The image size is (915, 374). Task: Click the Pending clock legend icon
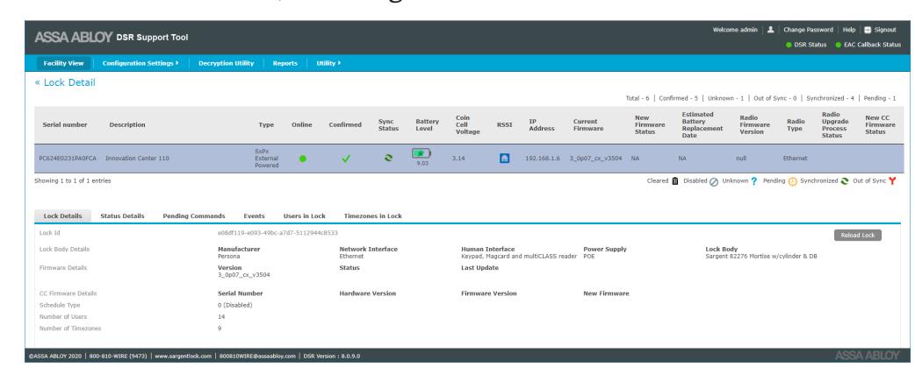[792, 181]
